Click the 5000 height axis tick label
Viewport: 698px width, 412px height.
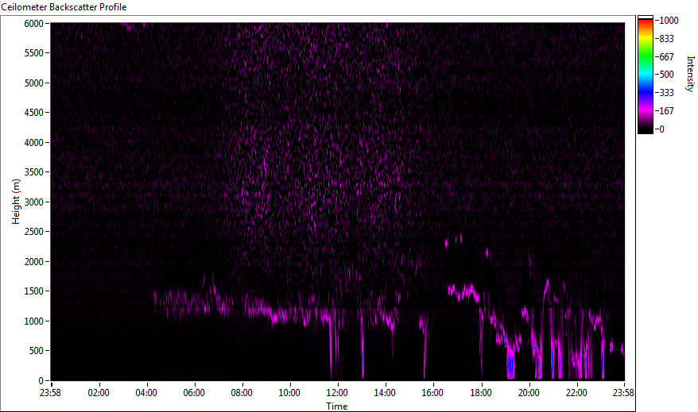click(34, 83)
